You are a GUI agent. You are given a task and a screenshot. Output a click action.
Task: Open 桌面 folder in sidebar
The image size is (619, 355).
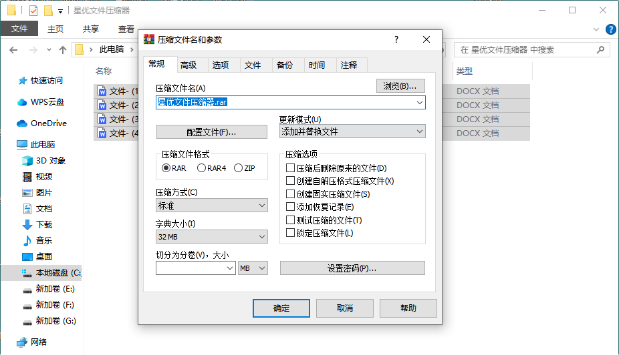[37, 256]
